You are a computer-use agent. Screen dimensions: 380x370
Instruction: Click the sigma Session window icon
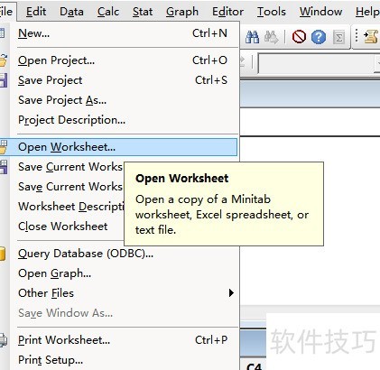tap(338, 38)
